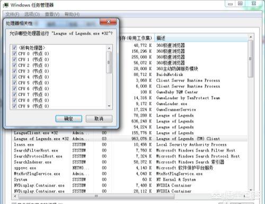Select the LeagueClient.exe *32 process
Image resolution: width=265 pixels, height=204 pixels.
point(36,133)
